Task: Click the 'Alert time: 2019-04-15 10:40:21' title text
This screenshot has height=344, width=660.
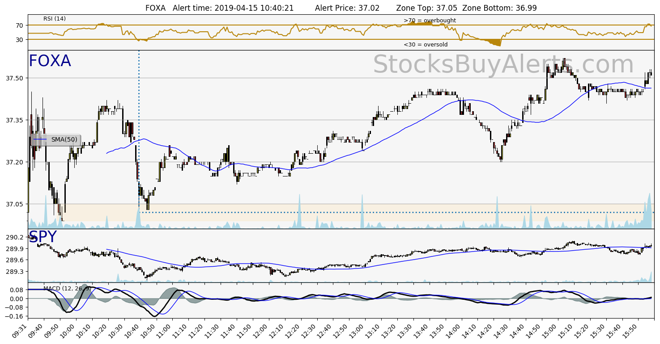Action: 233,8
